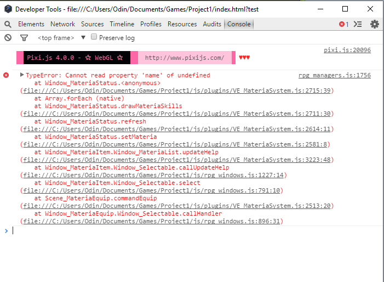This screenshot has height=282, width=384.
Task: Click the red error icon beside TypeError
Action: pos(6,75)
